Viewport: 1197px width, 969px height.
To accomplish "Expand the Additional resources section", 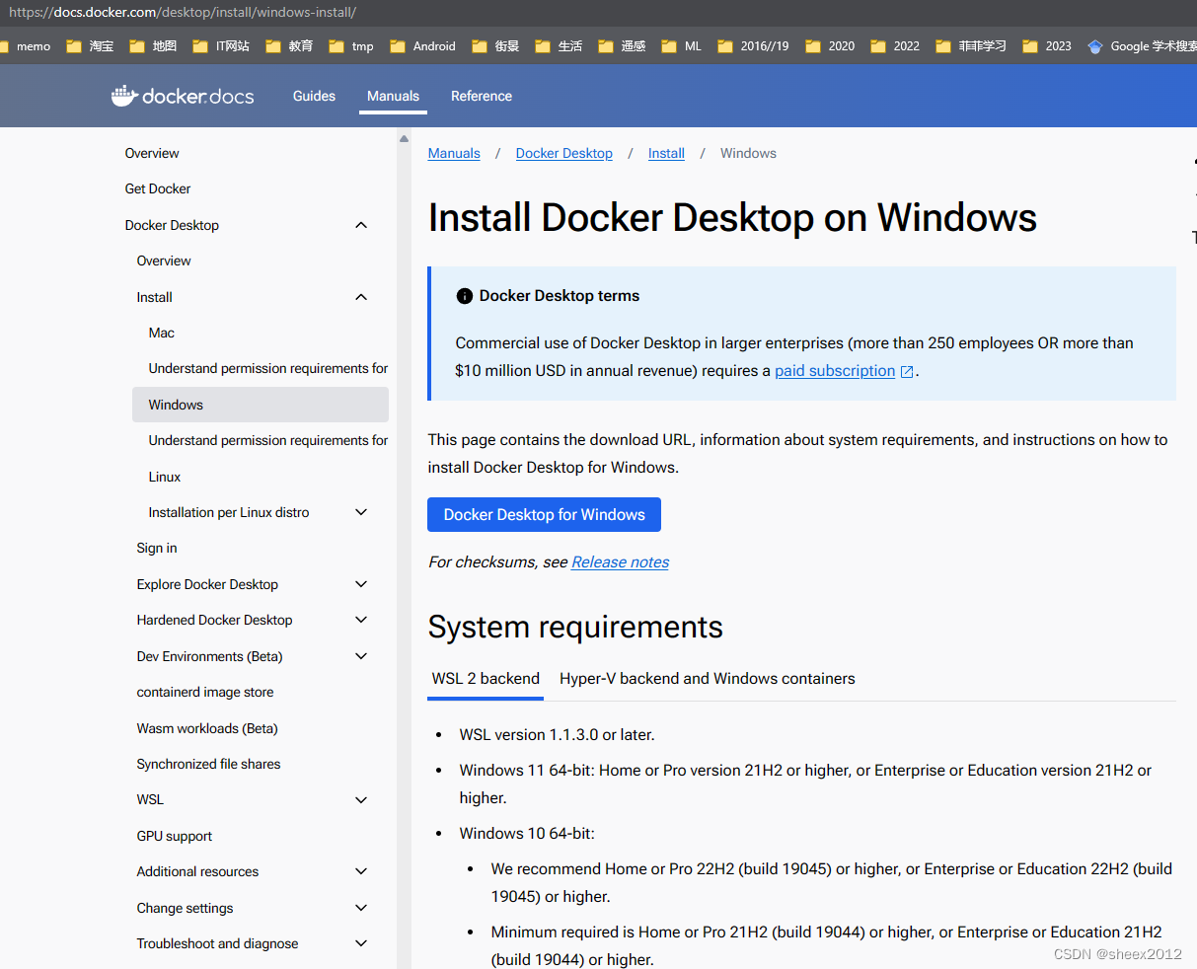I will pos(361,871).
